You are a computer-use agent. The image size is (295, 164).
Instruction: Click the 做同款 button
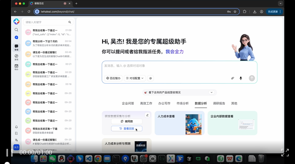(127, 122)
